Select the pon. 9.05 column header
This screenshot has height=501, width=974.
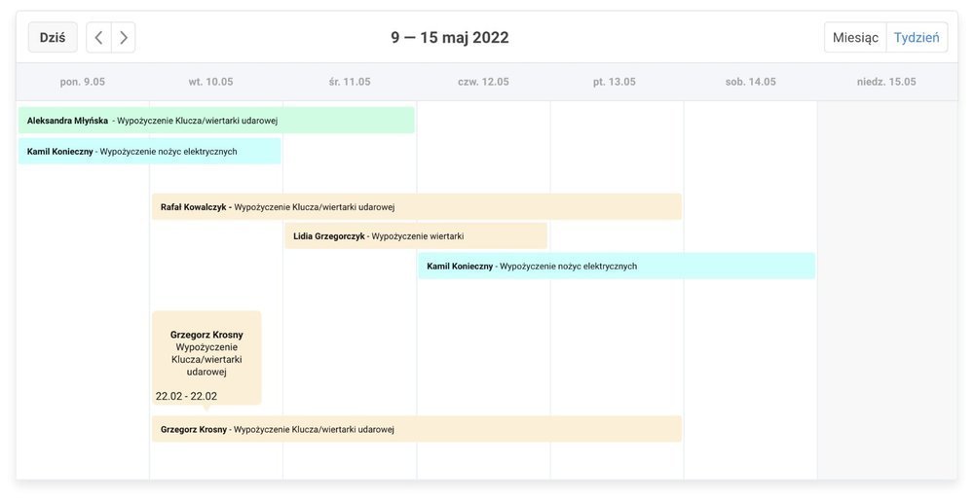[83, 82]
